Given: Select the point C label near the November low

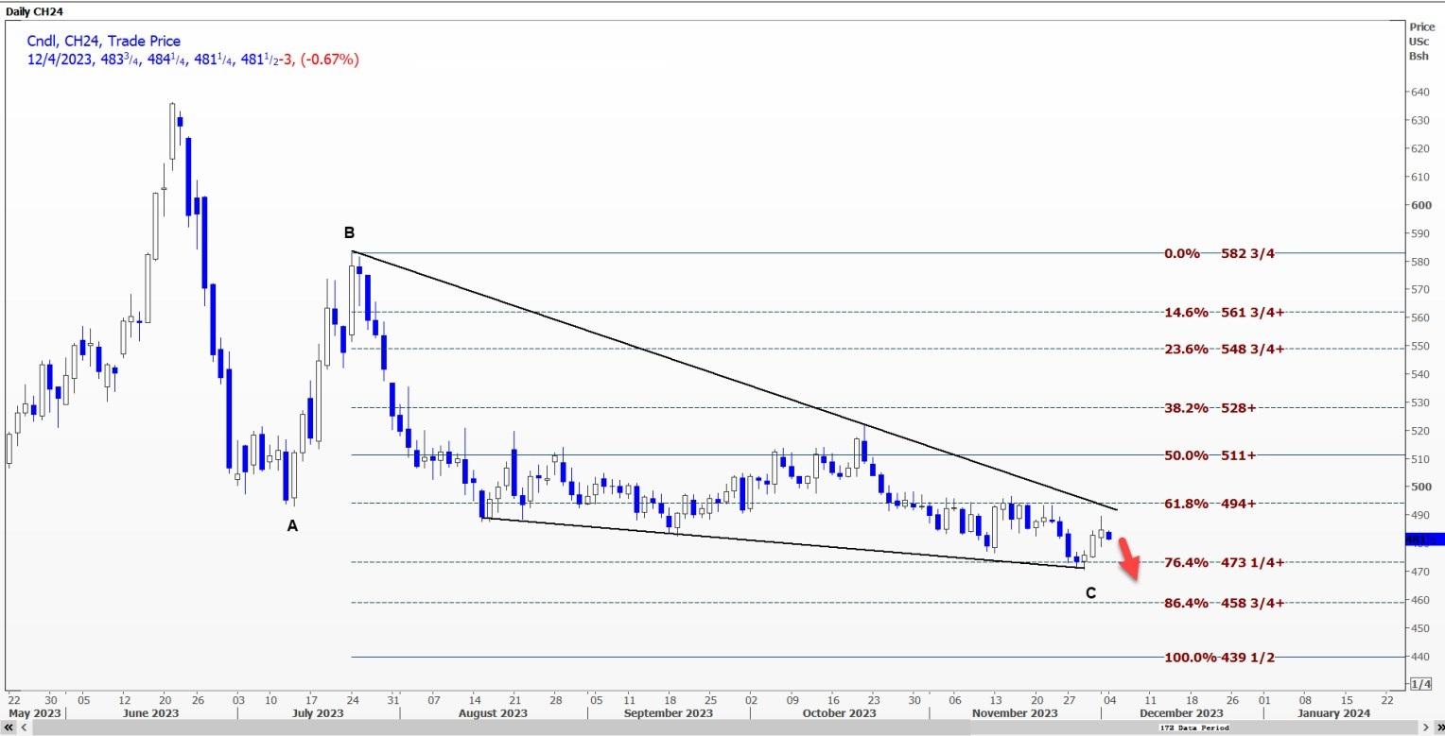Looking at the screenshot, I should click(1090, 593).
